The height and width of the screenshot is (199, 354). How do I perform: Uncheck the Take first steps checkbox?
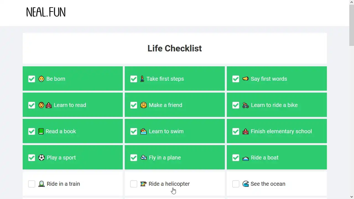134,79
